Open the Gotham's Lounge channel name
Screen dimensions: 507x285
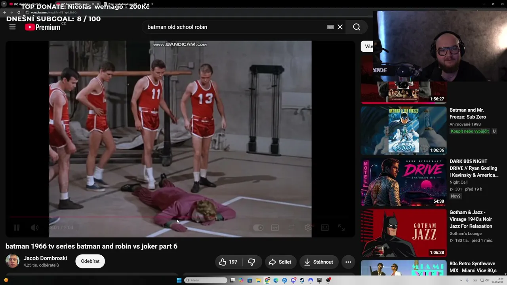tap(465, 234)
